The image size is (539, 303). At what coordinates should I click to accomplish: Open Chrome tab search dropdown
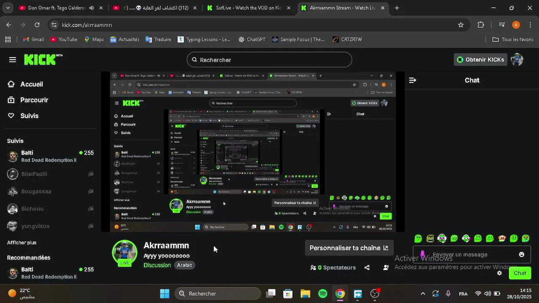coord(8,8)
